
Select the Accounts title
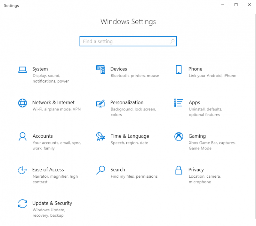[x=43, y=136]
